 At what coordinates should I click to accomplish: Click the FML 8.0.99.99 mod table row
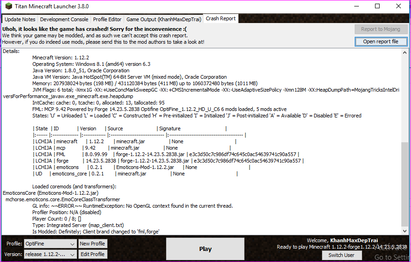[166, 154]
